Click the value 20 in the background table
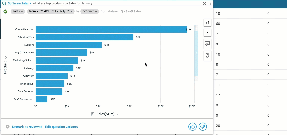Screen dimensions: 287x135 218,126
